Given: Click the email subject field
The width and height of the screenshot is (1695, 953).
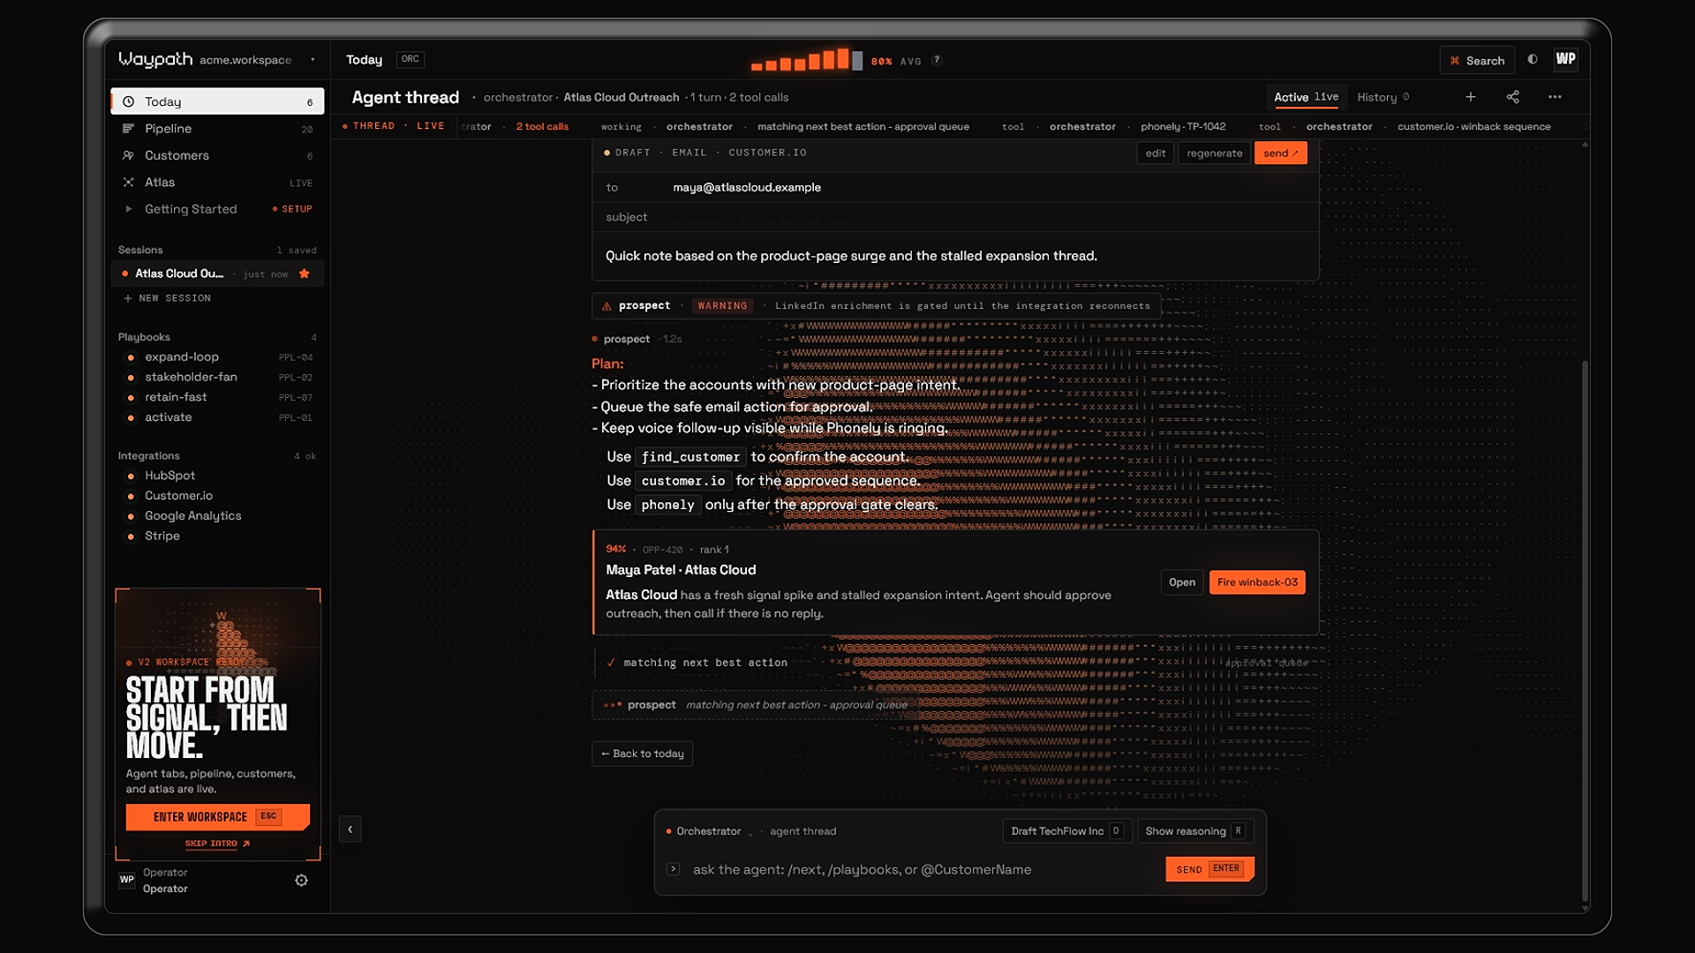Looking at the screenshot, I should click(x=955, y=217).
